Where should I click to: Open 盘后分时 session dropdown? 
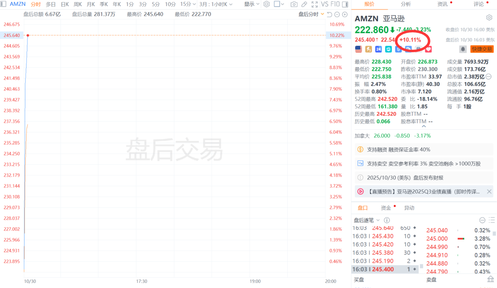pyautogui.click(x=311, y=14)
